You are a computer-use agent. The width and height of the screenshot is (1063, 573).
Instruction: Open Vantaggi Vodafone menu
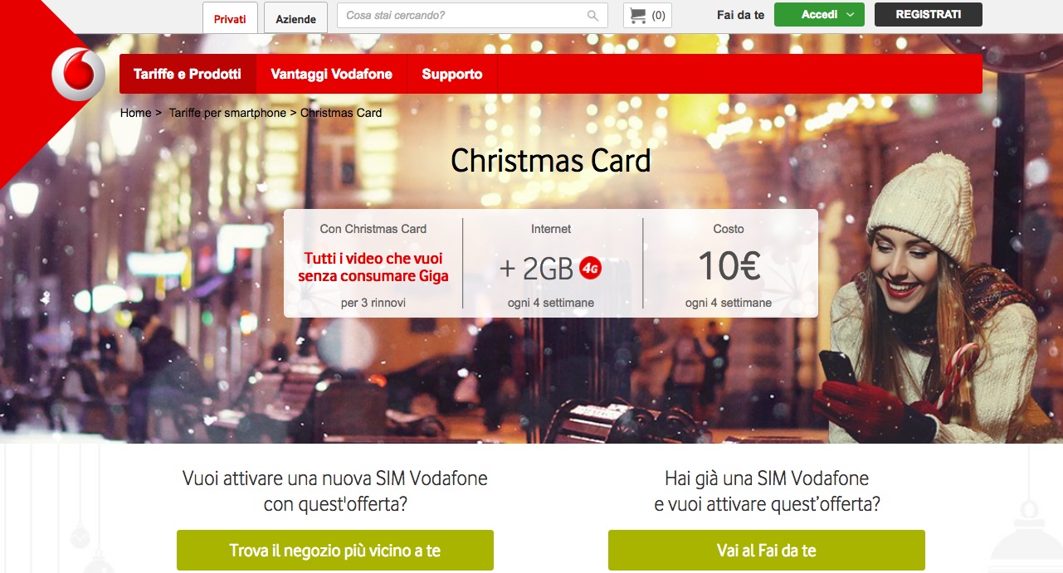pos(331,74)
